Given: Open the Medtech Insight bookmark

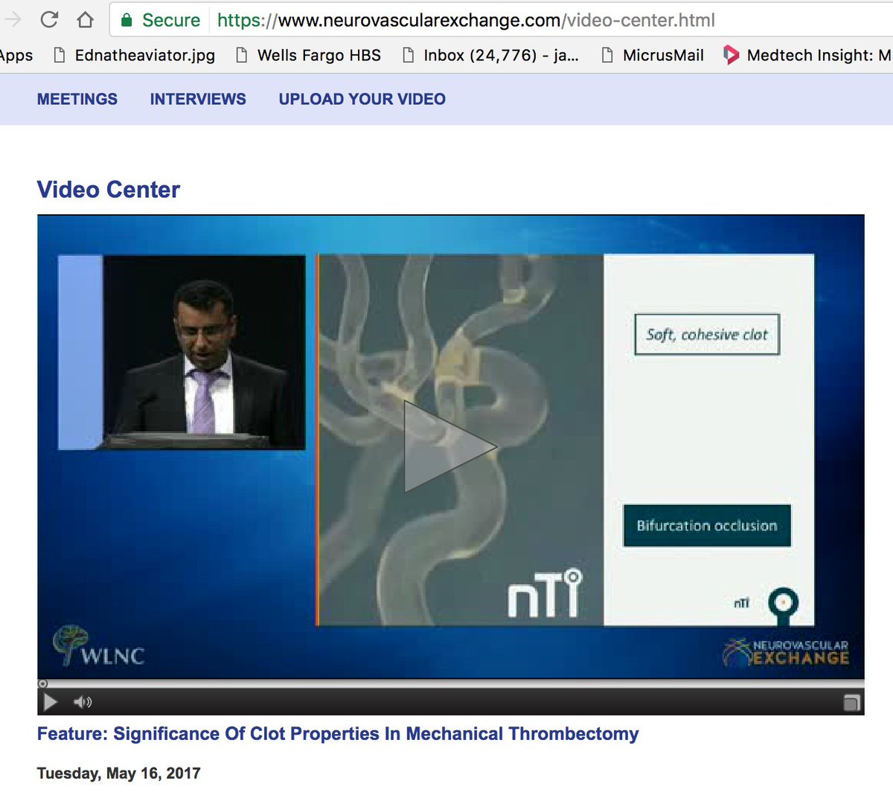Looking at the screenshot, I should (807, 55).
